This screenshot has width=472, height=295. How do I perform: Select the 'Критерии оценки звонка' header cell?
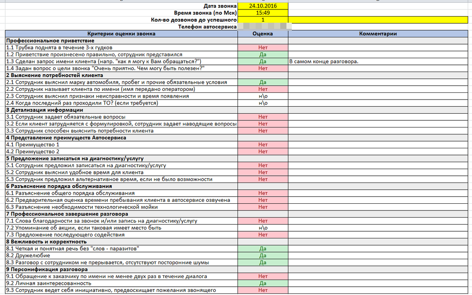(121, 34)
